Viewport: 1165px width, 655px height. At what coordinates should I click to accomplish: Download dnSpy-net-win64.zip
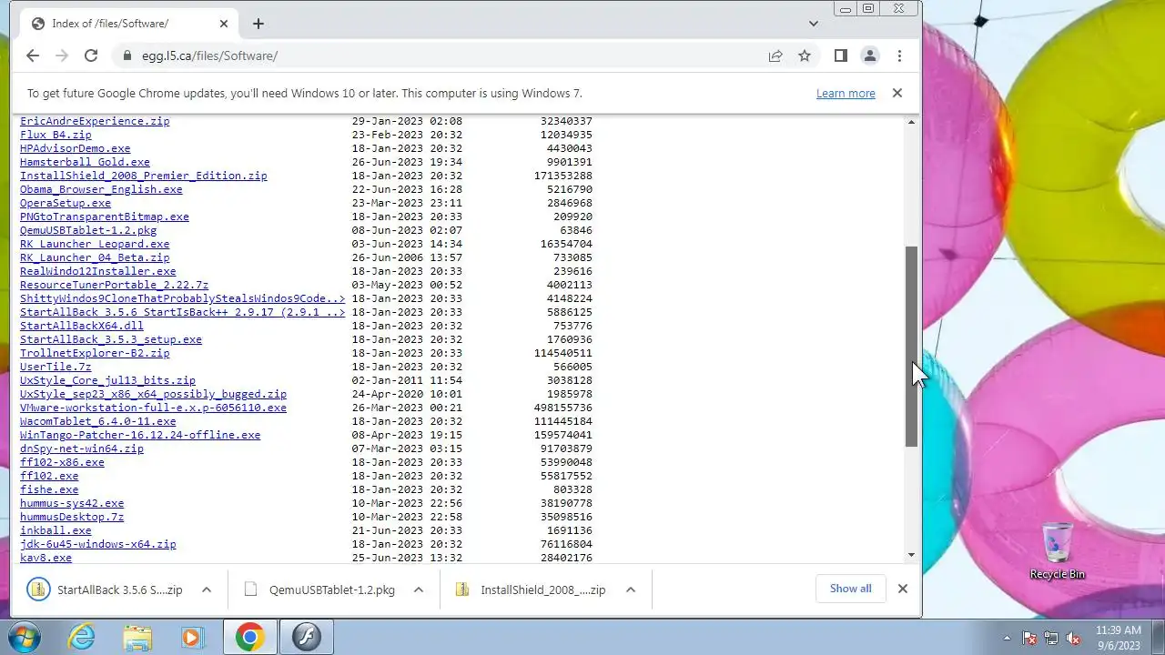coord(82,448)
